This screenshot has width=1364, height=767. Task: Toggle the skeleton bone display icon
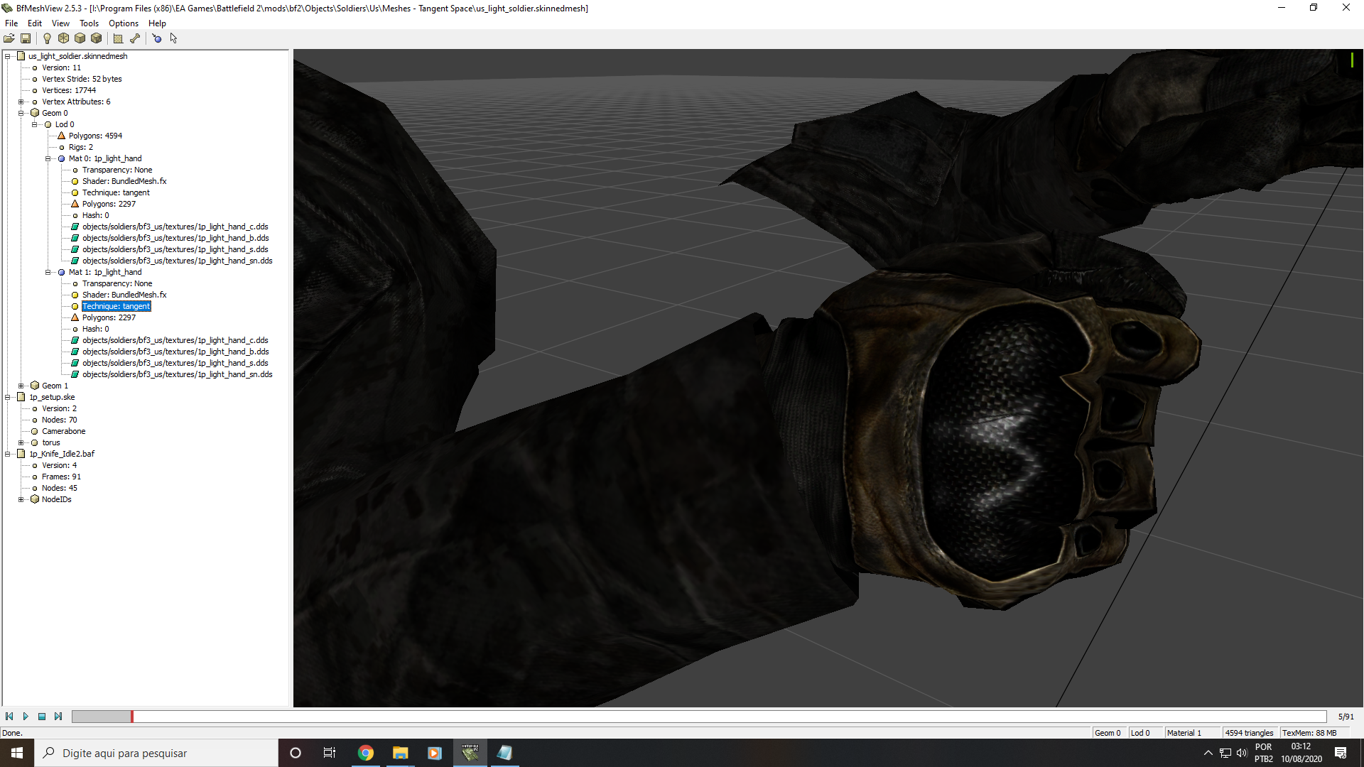point(135,38)
